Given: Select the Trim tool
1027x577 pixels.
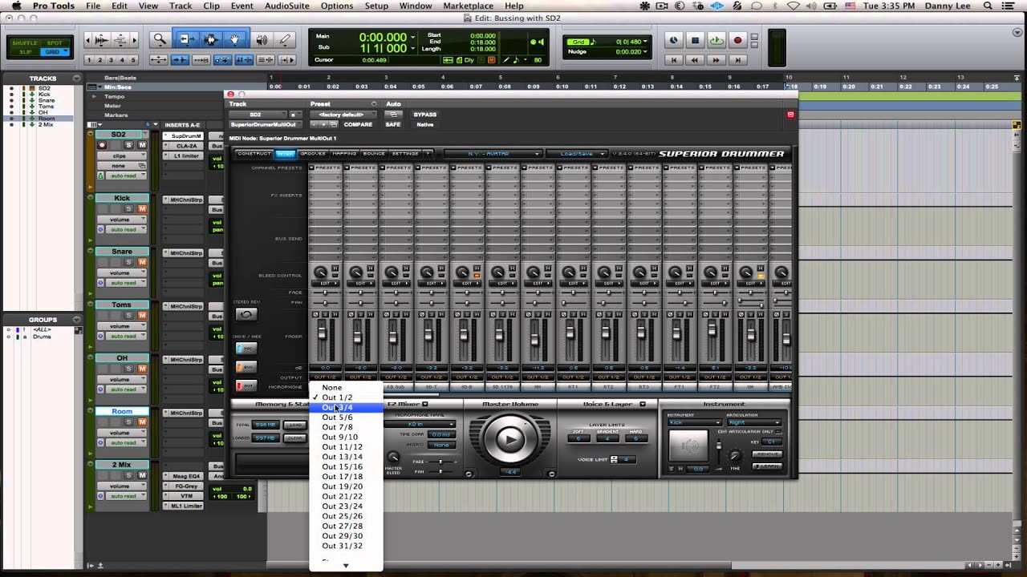Looking at the screenshot, I should [x=187, y=39].
